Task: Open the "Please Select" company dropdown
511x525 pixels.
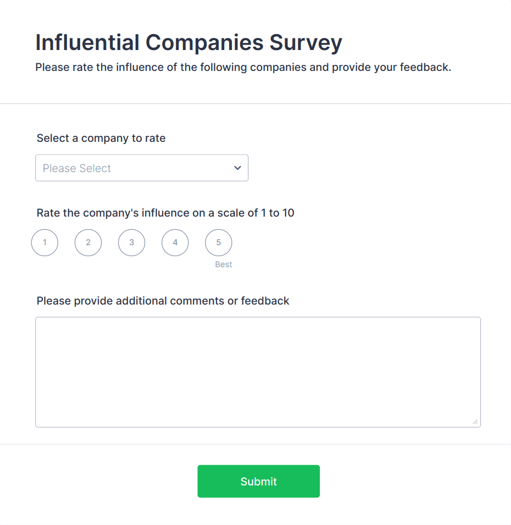Action: [142, 168]
